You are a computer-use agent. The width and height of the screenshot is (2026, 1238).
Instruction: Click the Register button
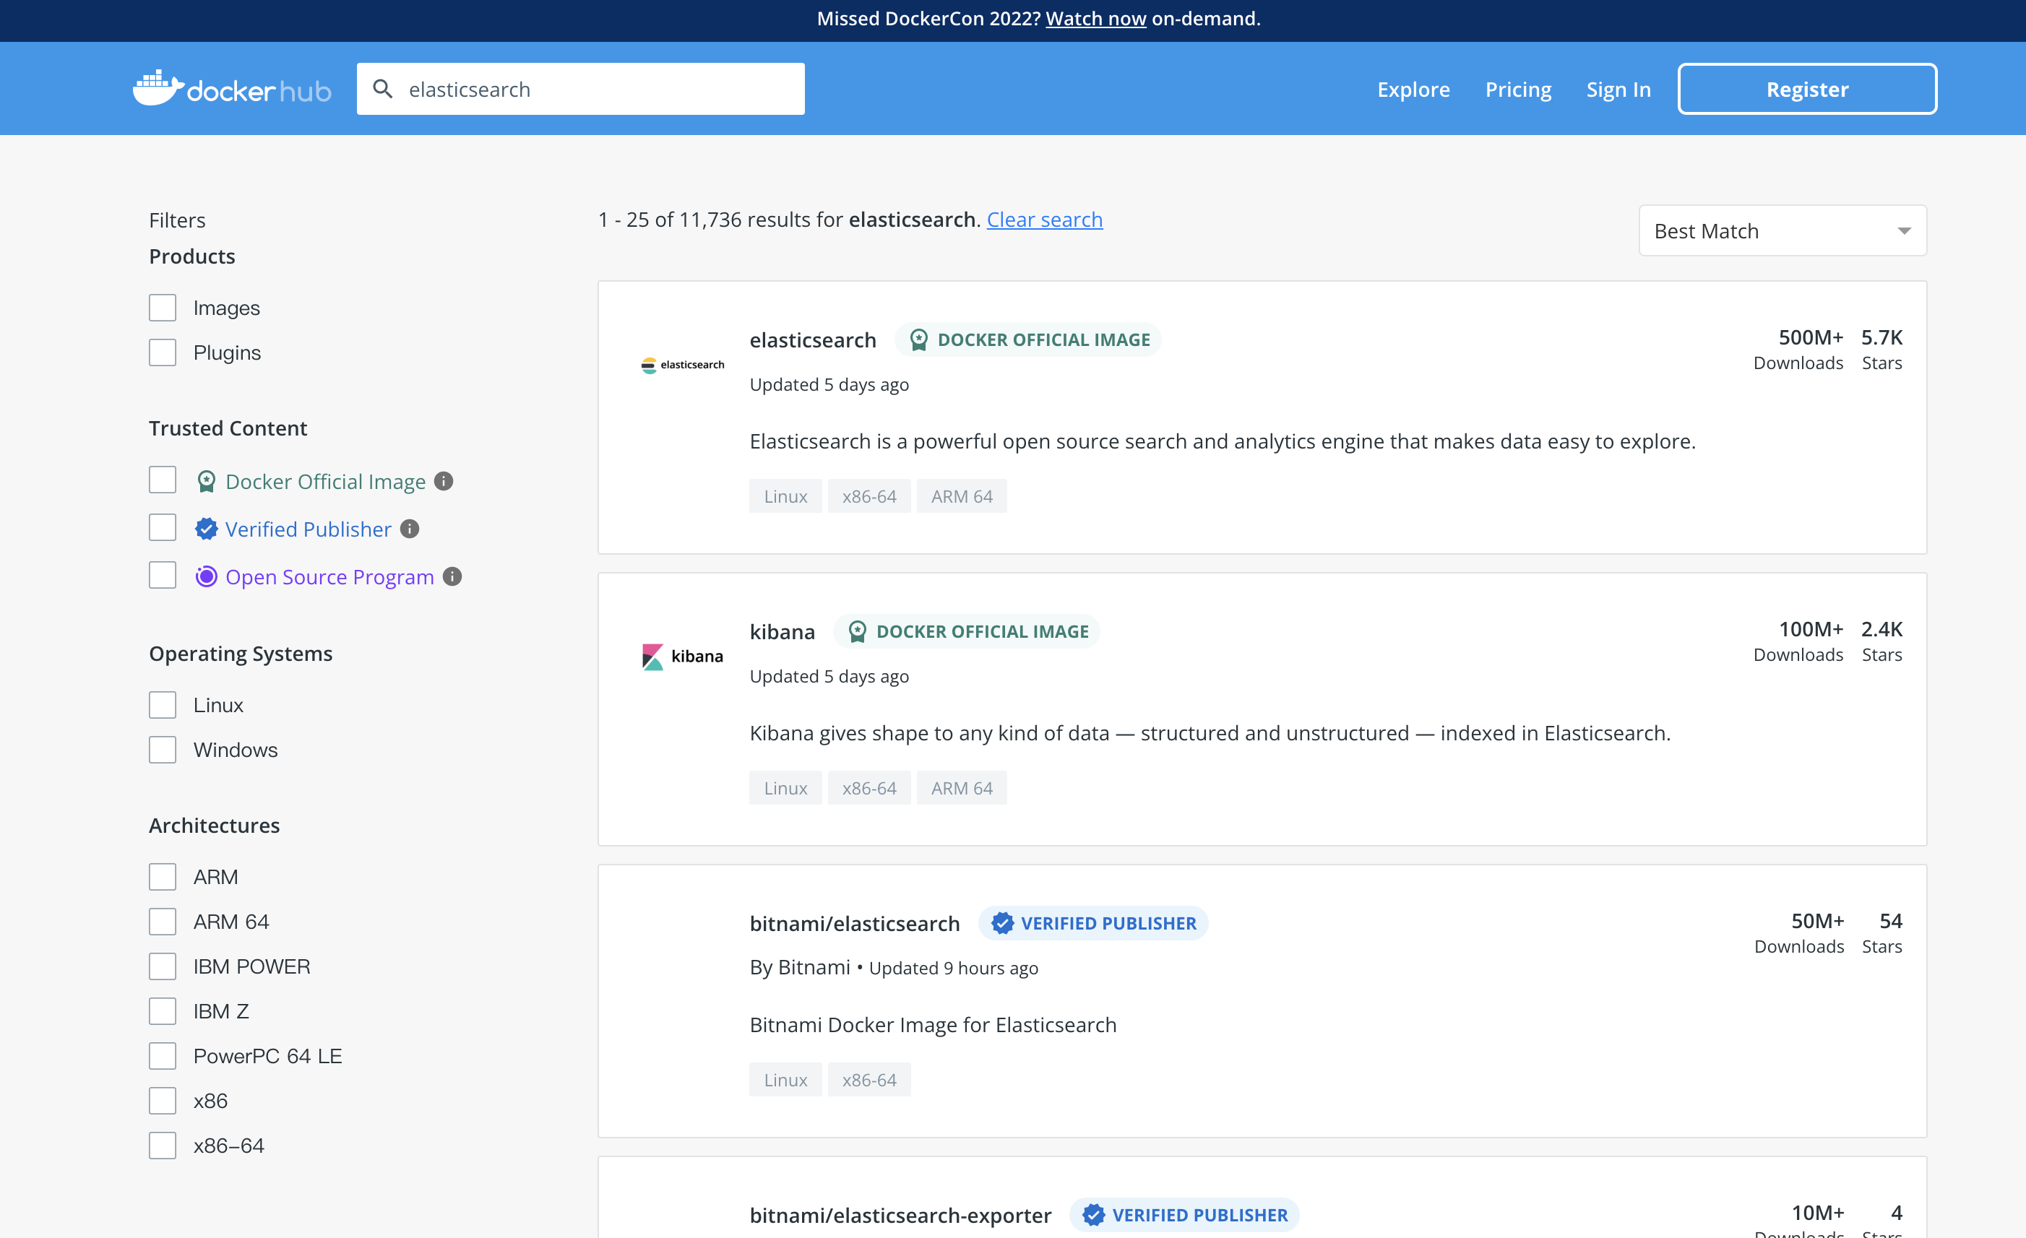pyautogui.click(x=1806, y=89)
